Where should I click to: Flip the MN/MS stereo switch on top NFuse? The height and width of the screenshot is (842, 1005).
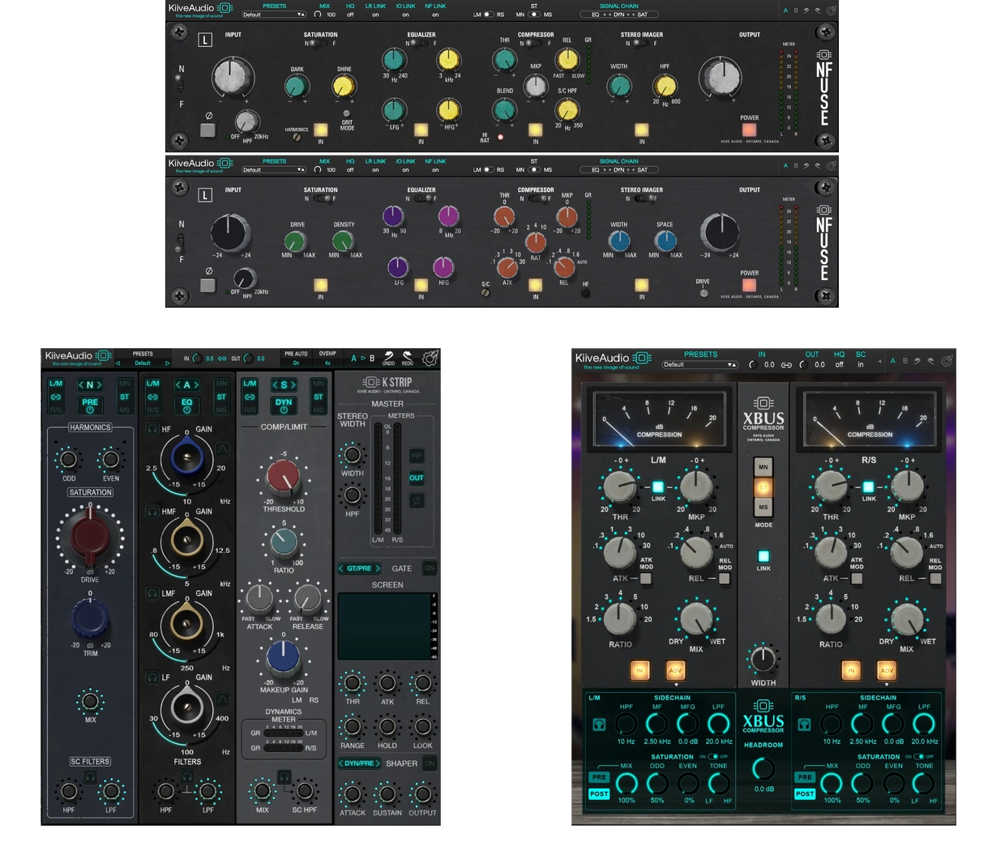coord(533,14)
